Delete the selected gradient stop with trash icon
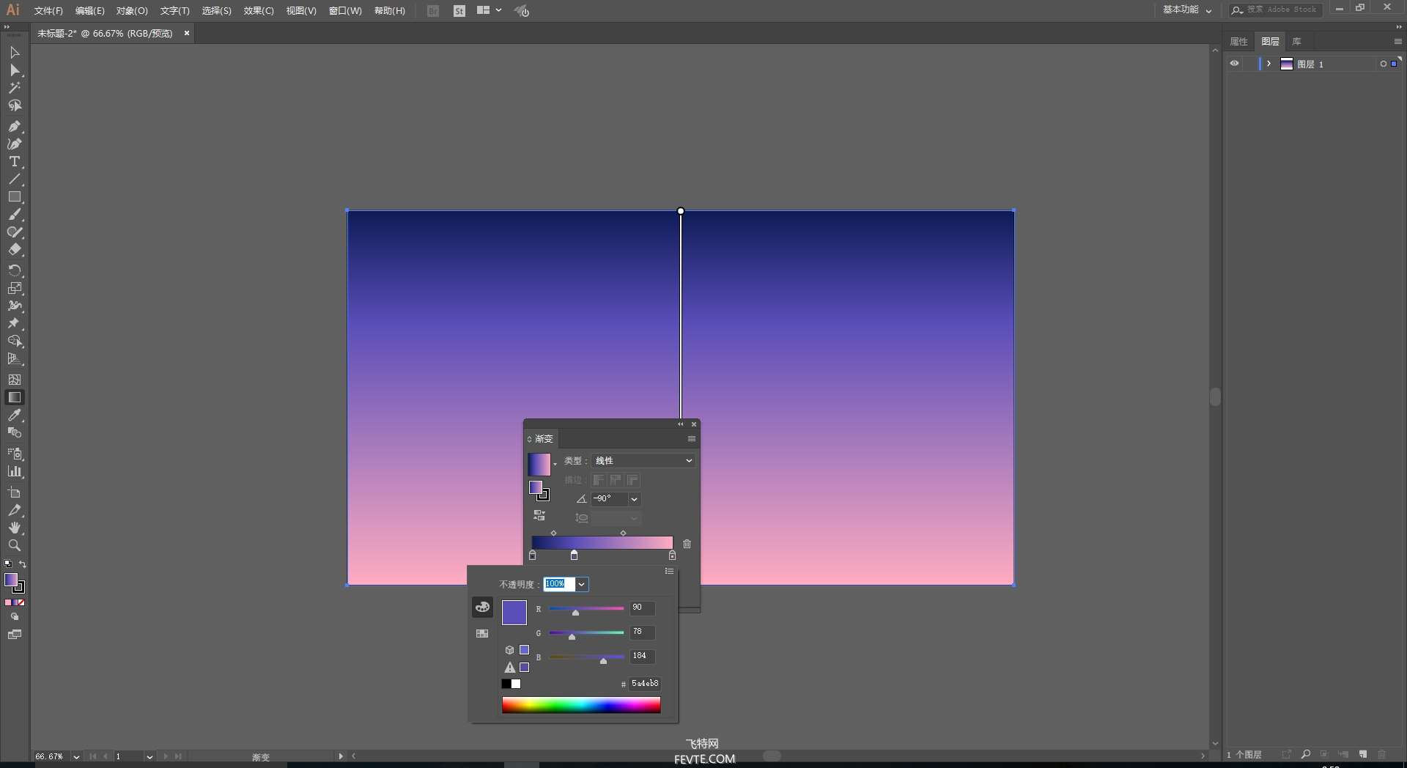Viewport: 1407px width, 768px height. pyautogui.click(x=687, y=544)
